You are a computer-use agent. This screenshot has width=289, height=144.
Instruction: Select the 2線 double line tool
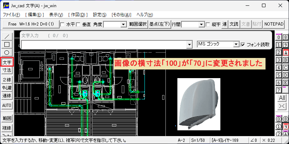tap(7, 80)
